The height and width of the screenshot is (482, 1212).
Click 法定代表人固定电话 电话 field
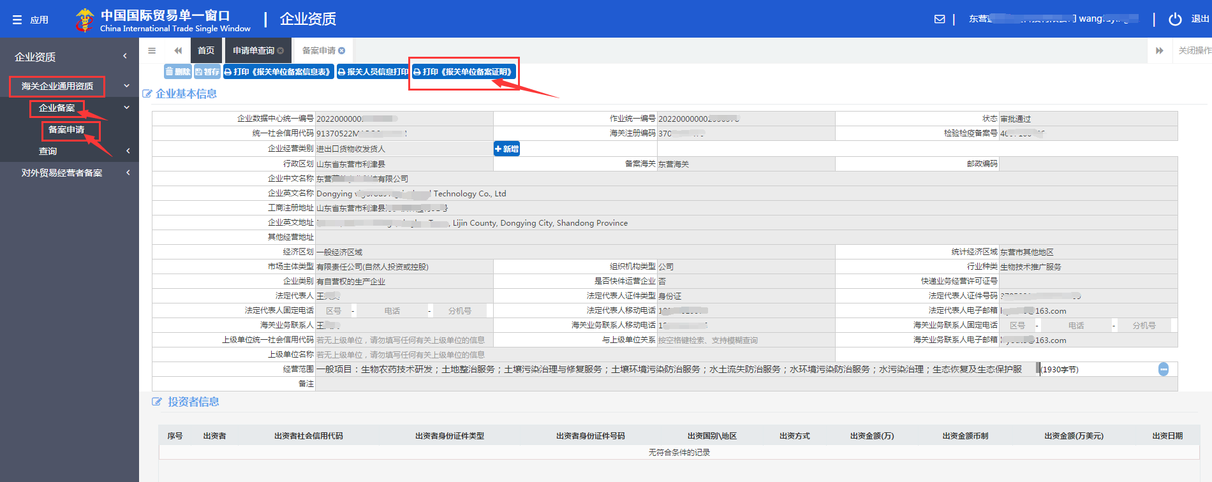click(392, 310)
